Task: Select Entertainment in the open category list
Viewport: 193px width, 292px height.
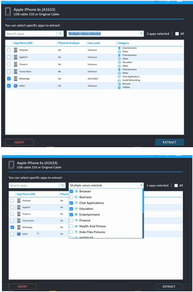Action: pyautogui.click(x=89, y=215)
